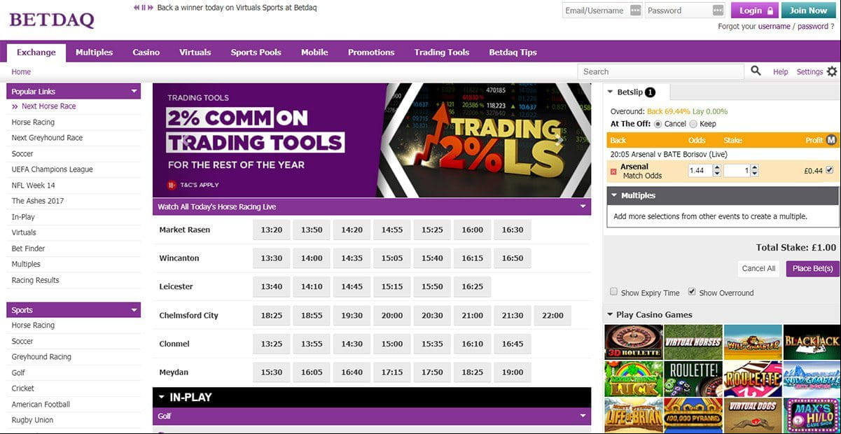Select the Market Rasen 13:20 race
The width and height of the screenshot is (841, 434).
[x=272, y=230]
